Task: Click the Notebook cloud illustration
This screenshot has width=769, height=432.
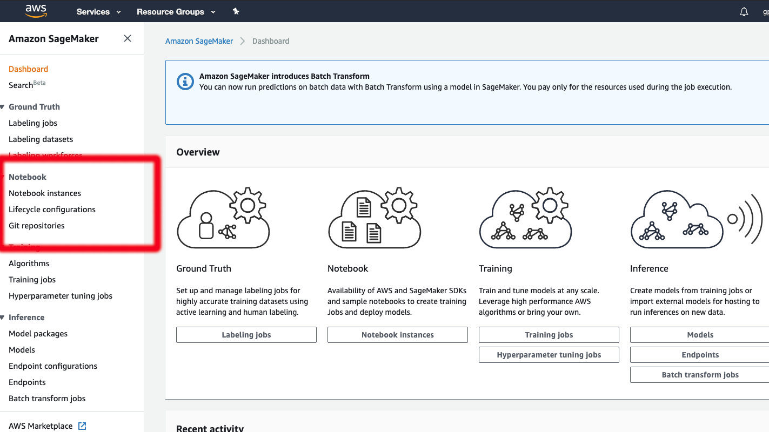Action: click(x=375, y=218)
